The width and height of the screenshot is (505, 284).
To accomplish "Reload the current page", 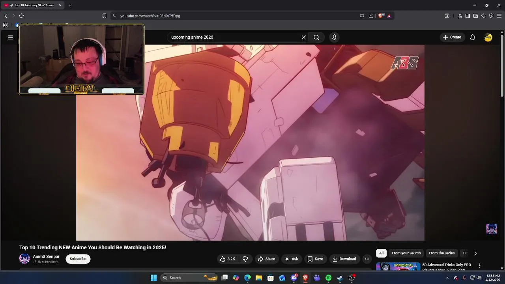I will tap(22, 16).
